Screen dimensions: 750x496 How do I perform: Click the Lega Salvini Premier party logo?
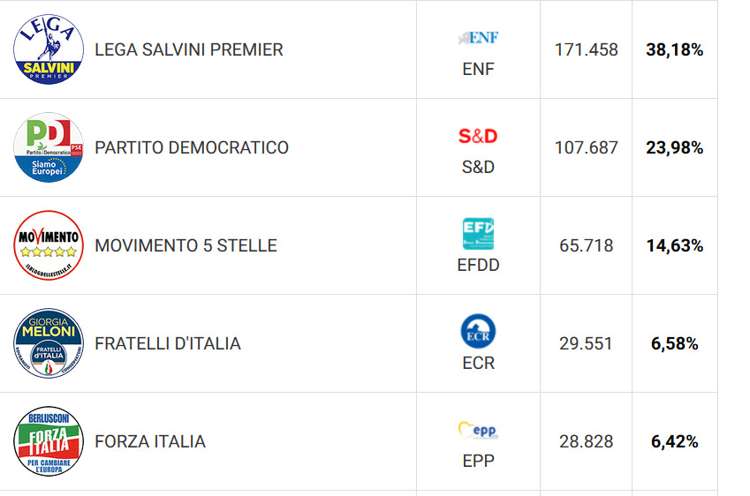pyautogui.click(x=49, y=49)
